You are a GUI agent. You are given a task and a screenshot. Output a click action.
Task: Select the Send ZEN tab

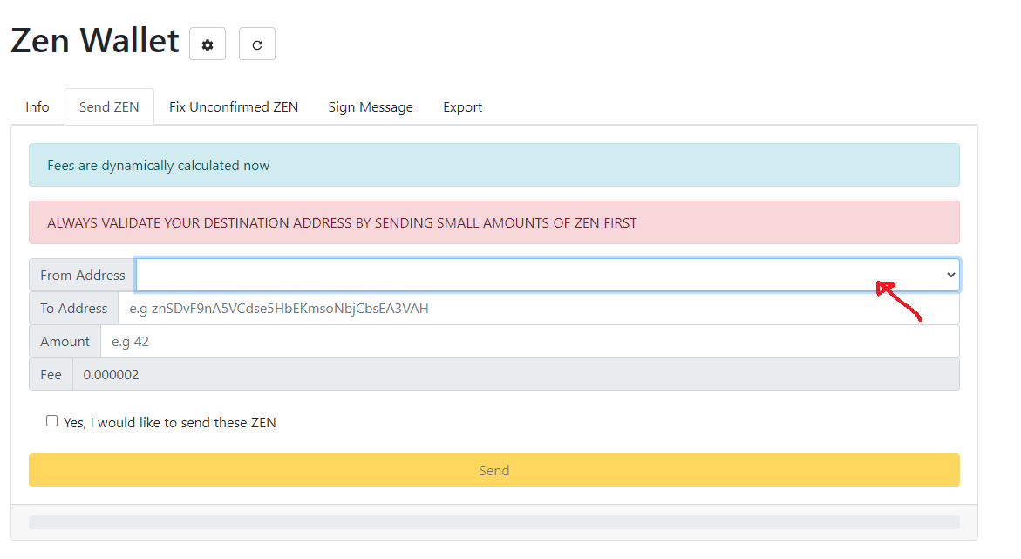[109, 107]
